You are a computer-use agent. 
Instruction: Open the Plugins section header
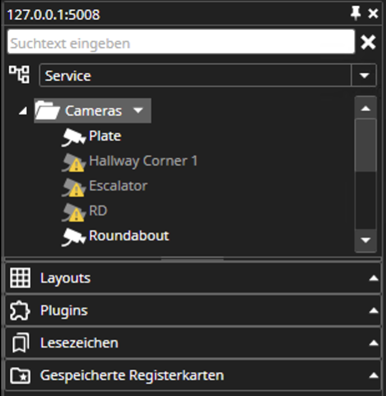point(193,310)
